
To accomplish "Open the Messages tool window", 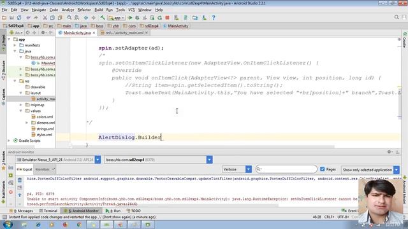I will (x=21, y=211).
